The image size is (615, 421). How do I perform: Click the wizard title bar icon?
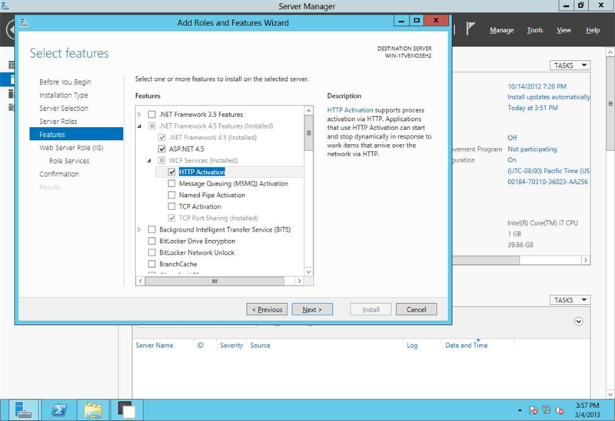[x=25, y=23]
